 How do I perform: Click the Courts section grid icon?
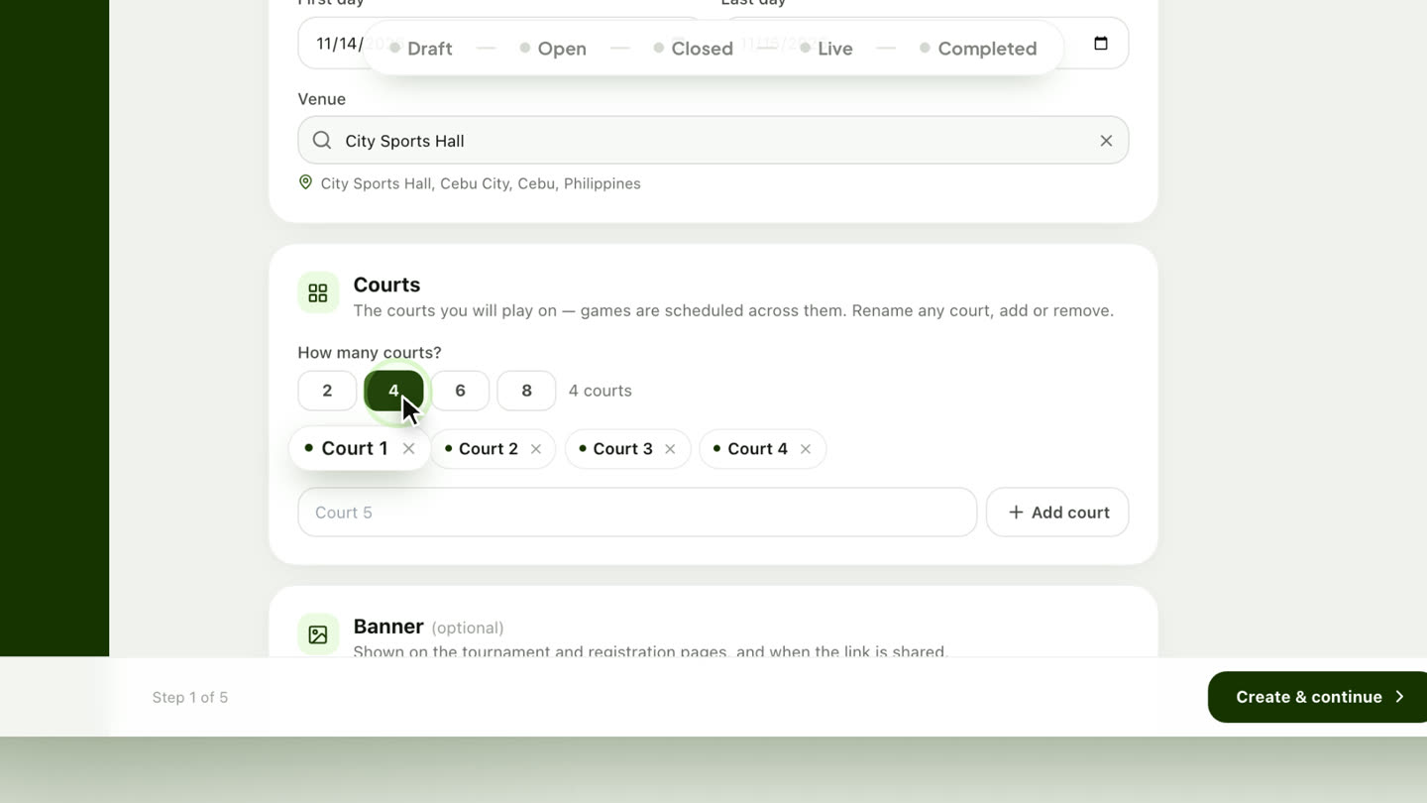[318, 292]
